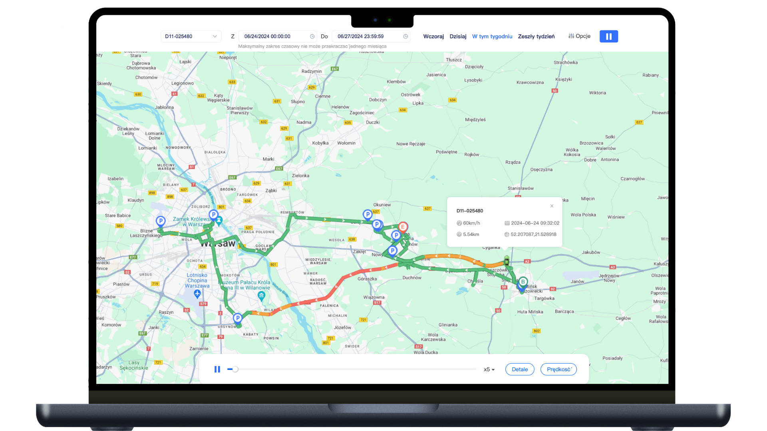The width and height of the screenshot is (767, 431).
Task: Click the playback progress slider handle
Action: pos(236,370)
